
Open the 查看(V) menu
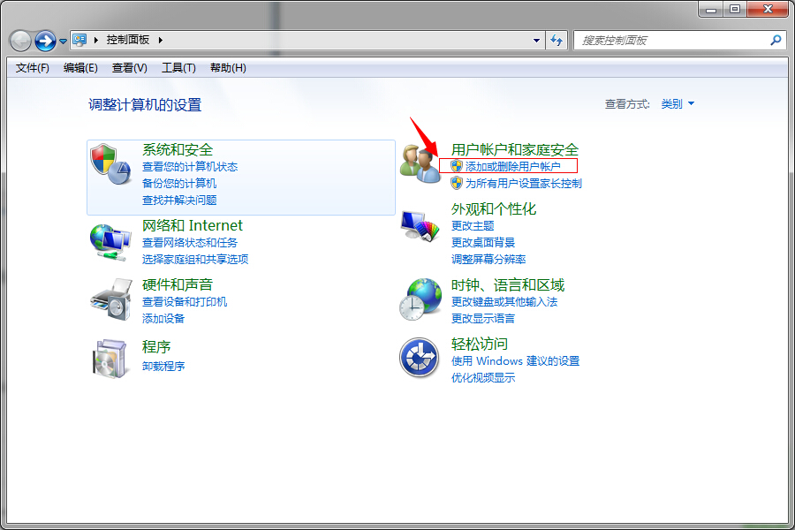[125, 67]
